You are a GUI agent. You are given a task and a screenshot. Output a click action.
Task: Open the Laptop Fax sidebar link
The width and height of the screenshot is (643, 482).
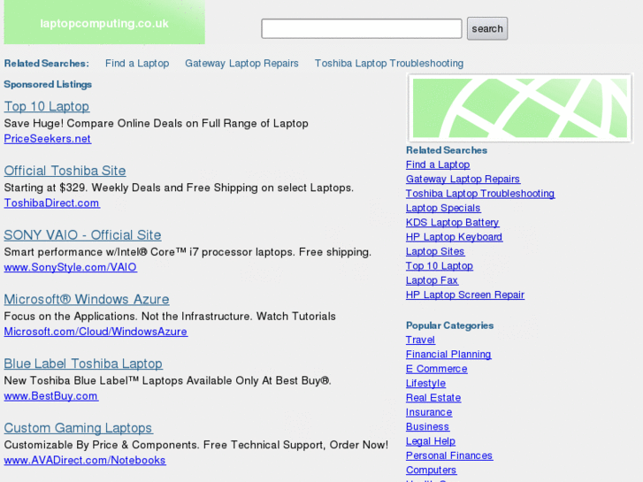tap(432, 280)
